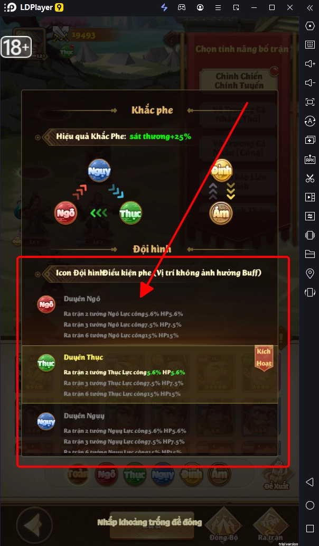The height and width of the screenshot is (546, 319).
Task: Click Nhấp khoảng trống để đóng text
Action: pyautogui.click(x=149, y=522)
